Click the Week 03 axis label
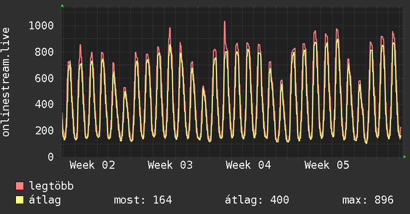410x214 pixels. (x=170, y=165)
